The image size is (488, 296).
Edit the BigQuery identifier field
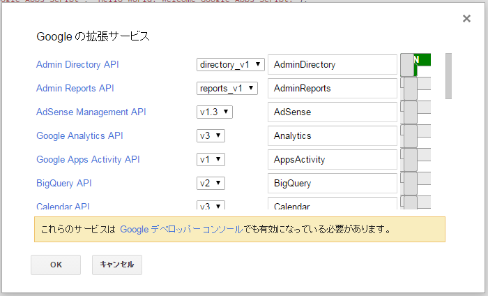333,183
